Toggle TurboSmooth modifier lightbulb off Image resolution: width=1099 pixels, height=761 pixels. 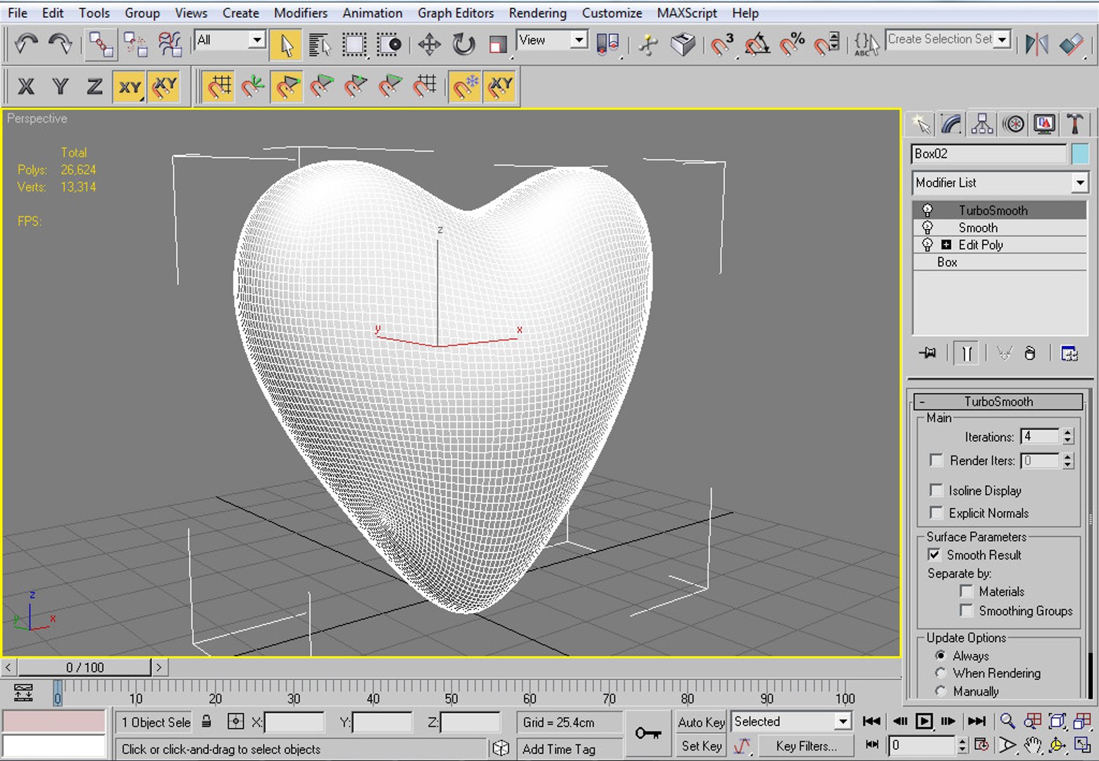(927, 210)
